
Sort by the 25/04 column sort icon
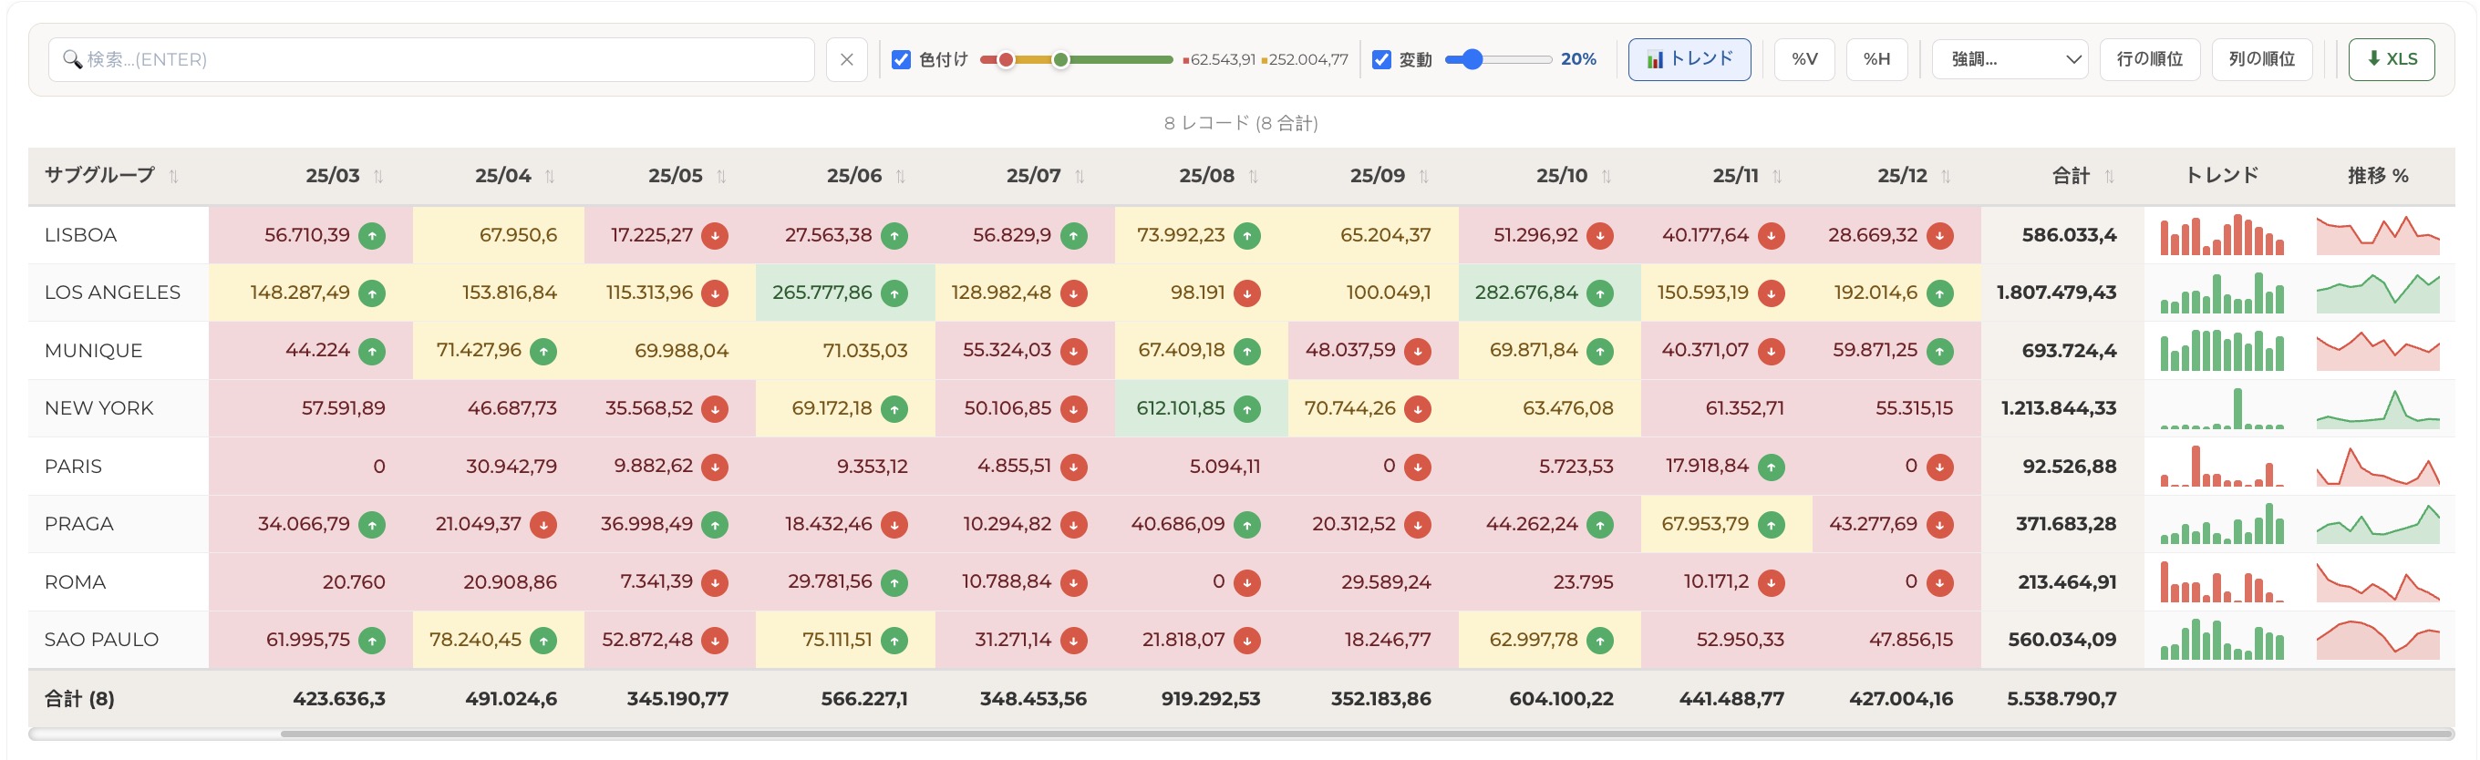pos(550,176)
